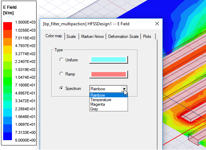Click legend value 4.7937E+02
Screen dimensions: 206x150
pos(25,46)
